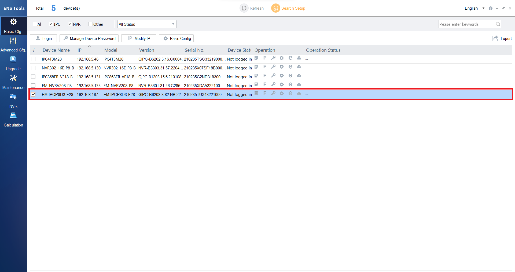Uncheck the IPC filter checkbox
This screenshot has height=272, width=515.
[51, 24]
